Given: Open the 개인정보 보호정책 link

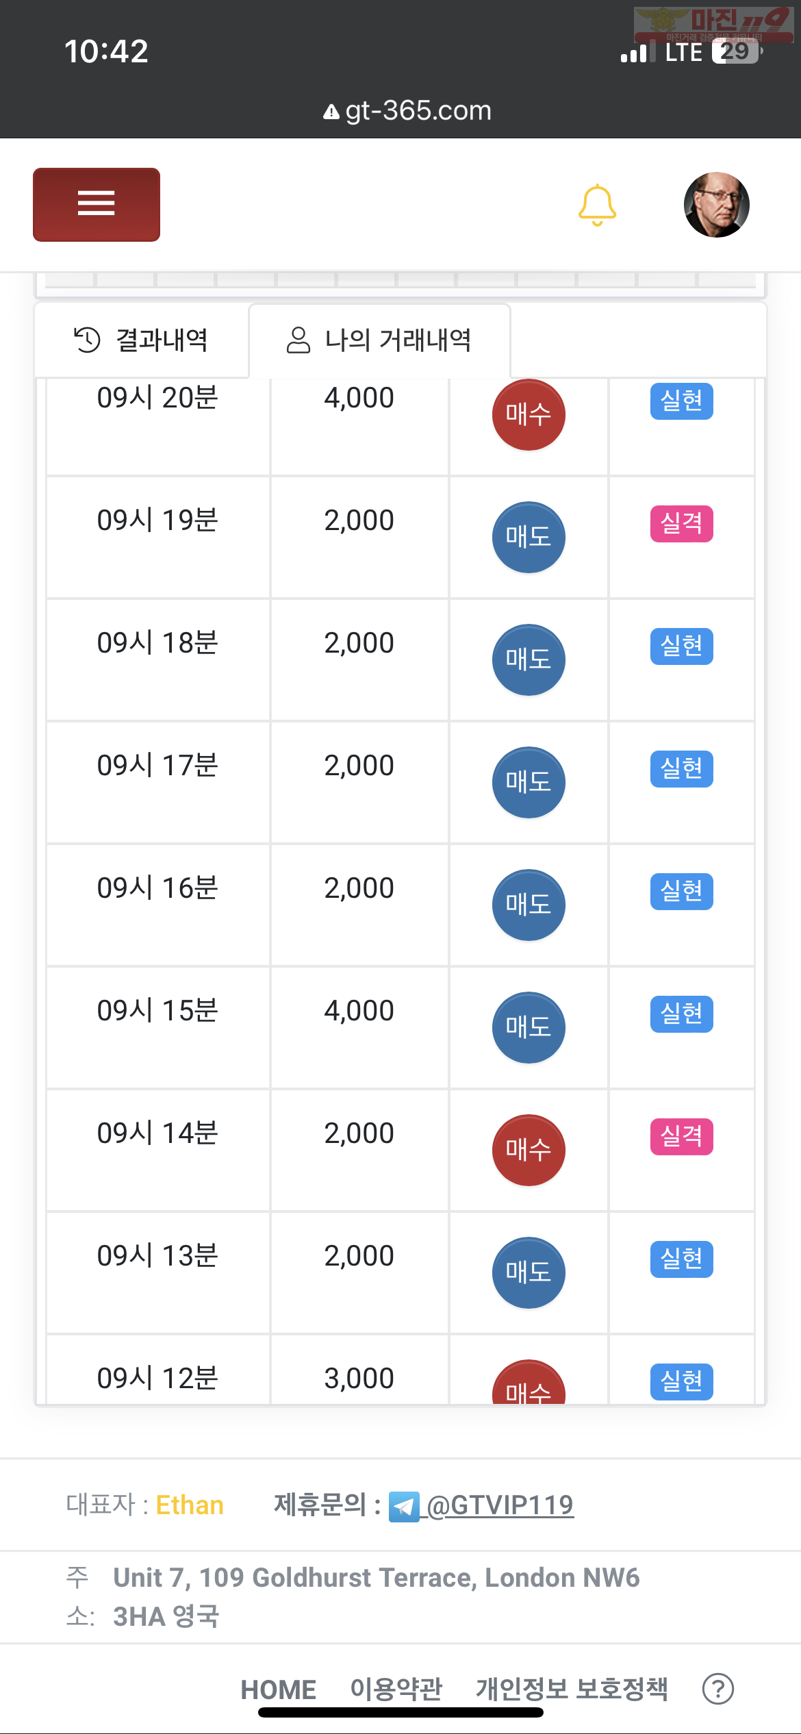Looking at the screenshot, I should pyautogui.click(x=572, y=1689).
